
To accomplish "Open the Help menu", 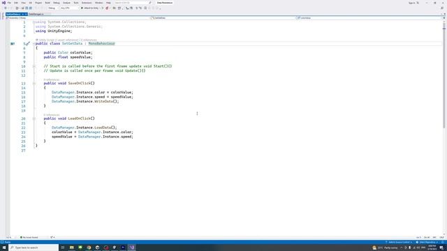I will (x=108, y=3).
